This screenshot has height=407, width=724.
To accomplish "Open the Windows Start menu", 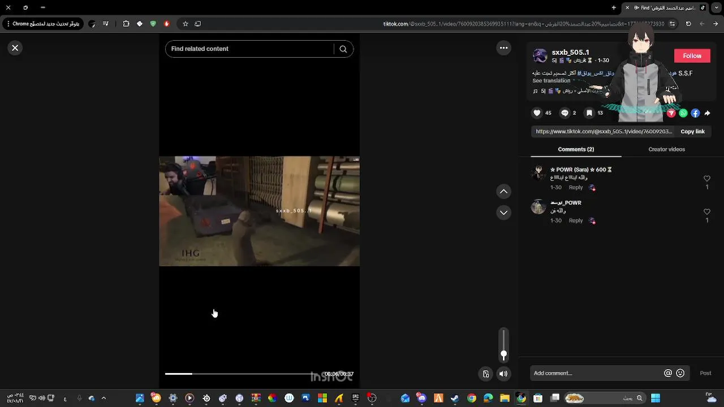I will 656,399.
